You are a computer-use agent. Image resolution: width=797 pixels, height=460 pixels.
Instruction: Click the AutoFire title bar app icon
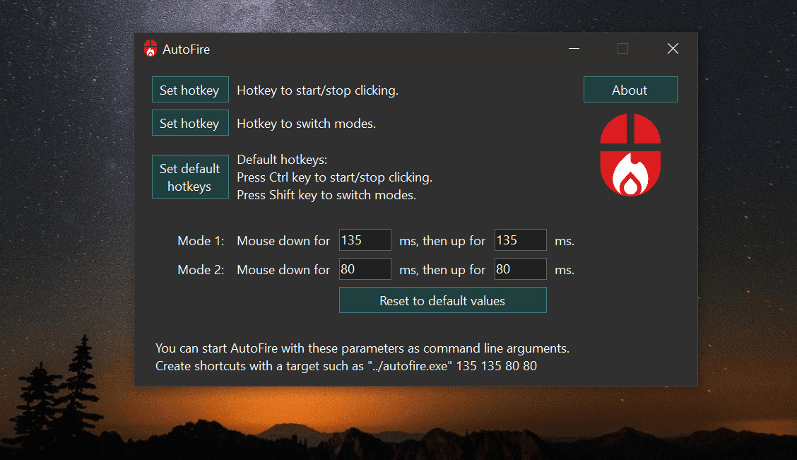point(150,48)
